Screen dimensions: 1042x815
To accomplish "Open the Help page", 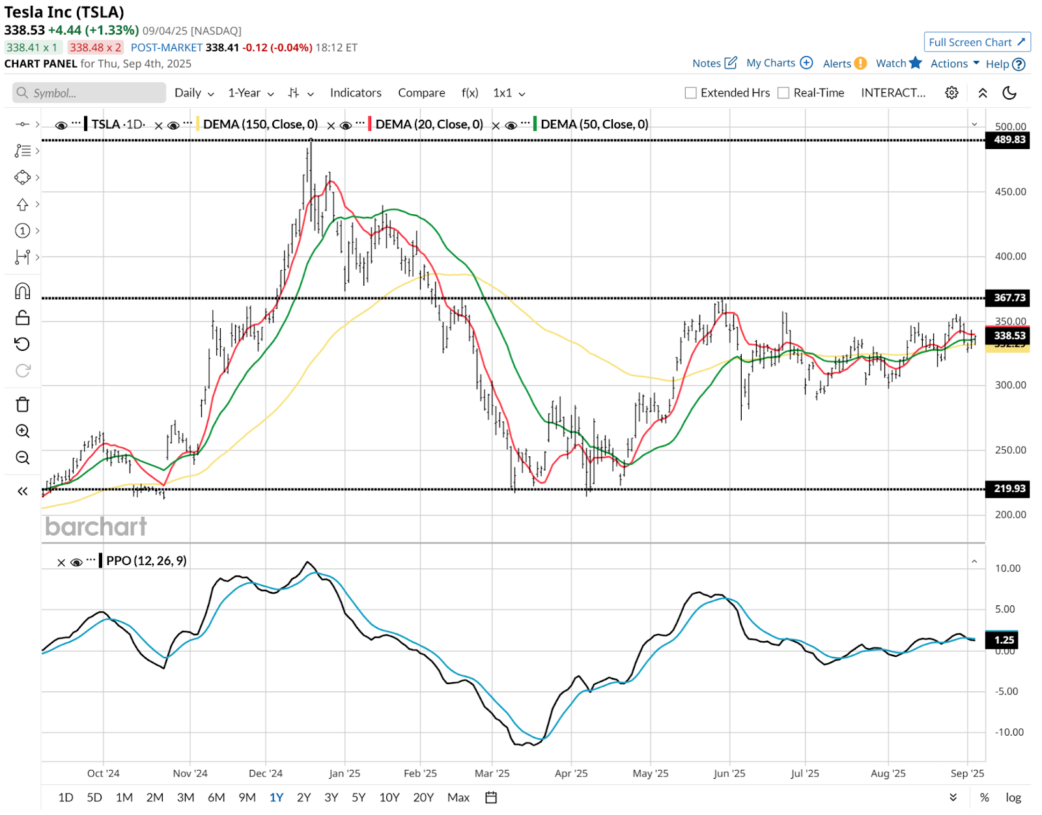I will (1006, 64).
